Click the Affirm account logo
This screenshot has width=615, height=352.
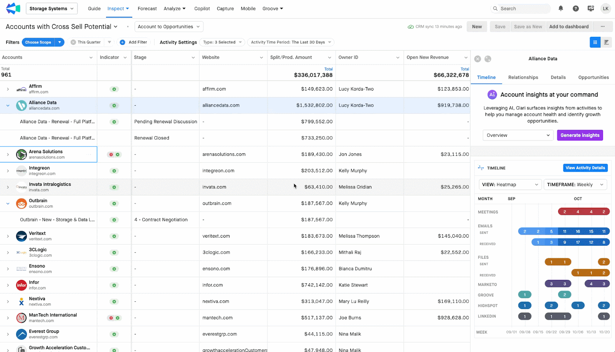(x=22, y=89)
